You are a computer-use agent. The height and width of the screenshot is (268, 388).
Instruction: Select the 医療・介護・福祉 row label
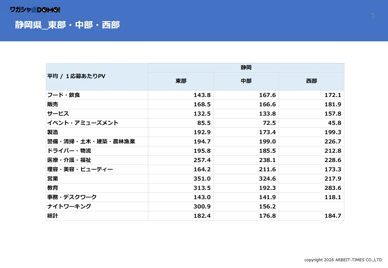click(69, 160)
